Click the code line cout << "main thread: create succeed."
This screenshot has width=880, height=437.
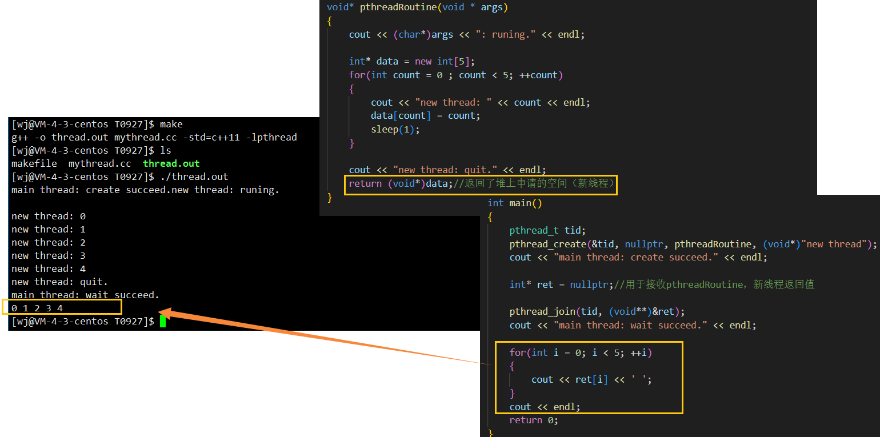tap(638, 258)
